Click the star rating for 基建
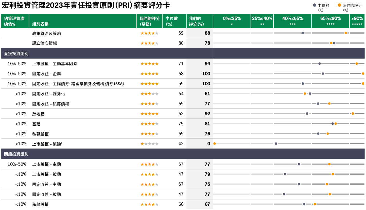 [x=149, y=124]
